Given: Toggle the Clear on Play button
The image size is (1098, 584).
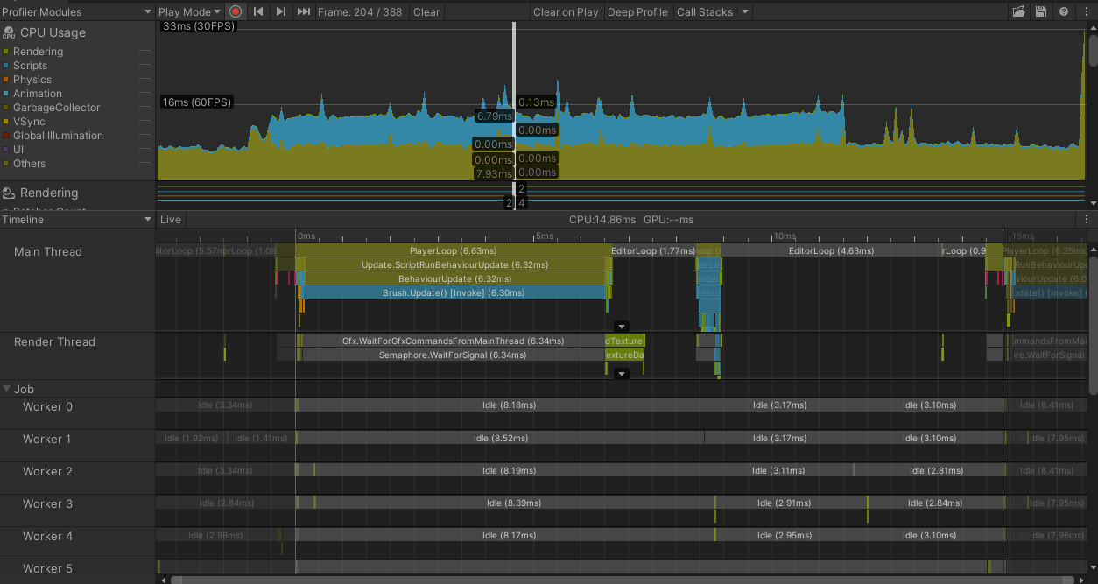Looking at the screenshot, I should pos(566,11).
